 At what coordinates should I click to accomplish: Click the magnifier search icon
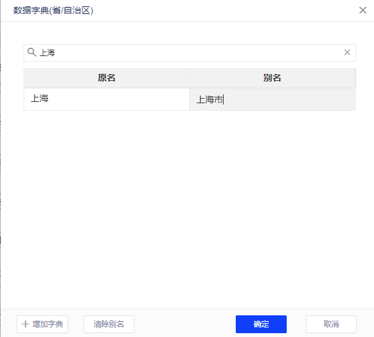(x=32, y=52)
